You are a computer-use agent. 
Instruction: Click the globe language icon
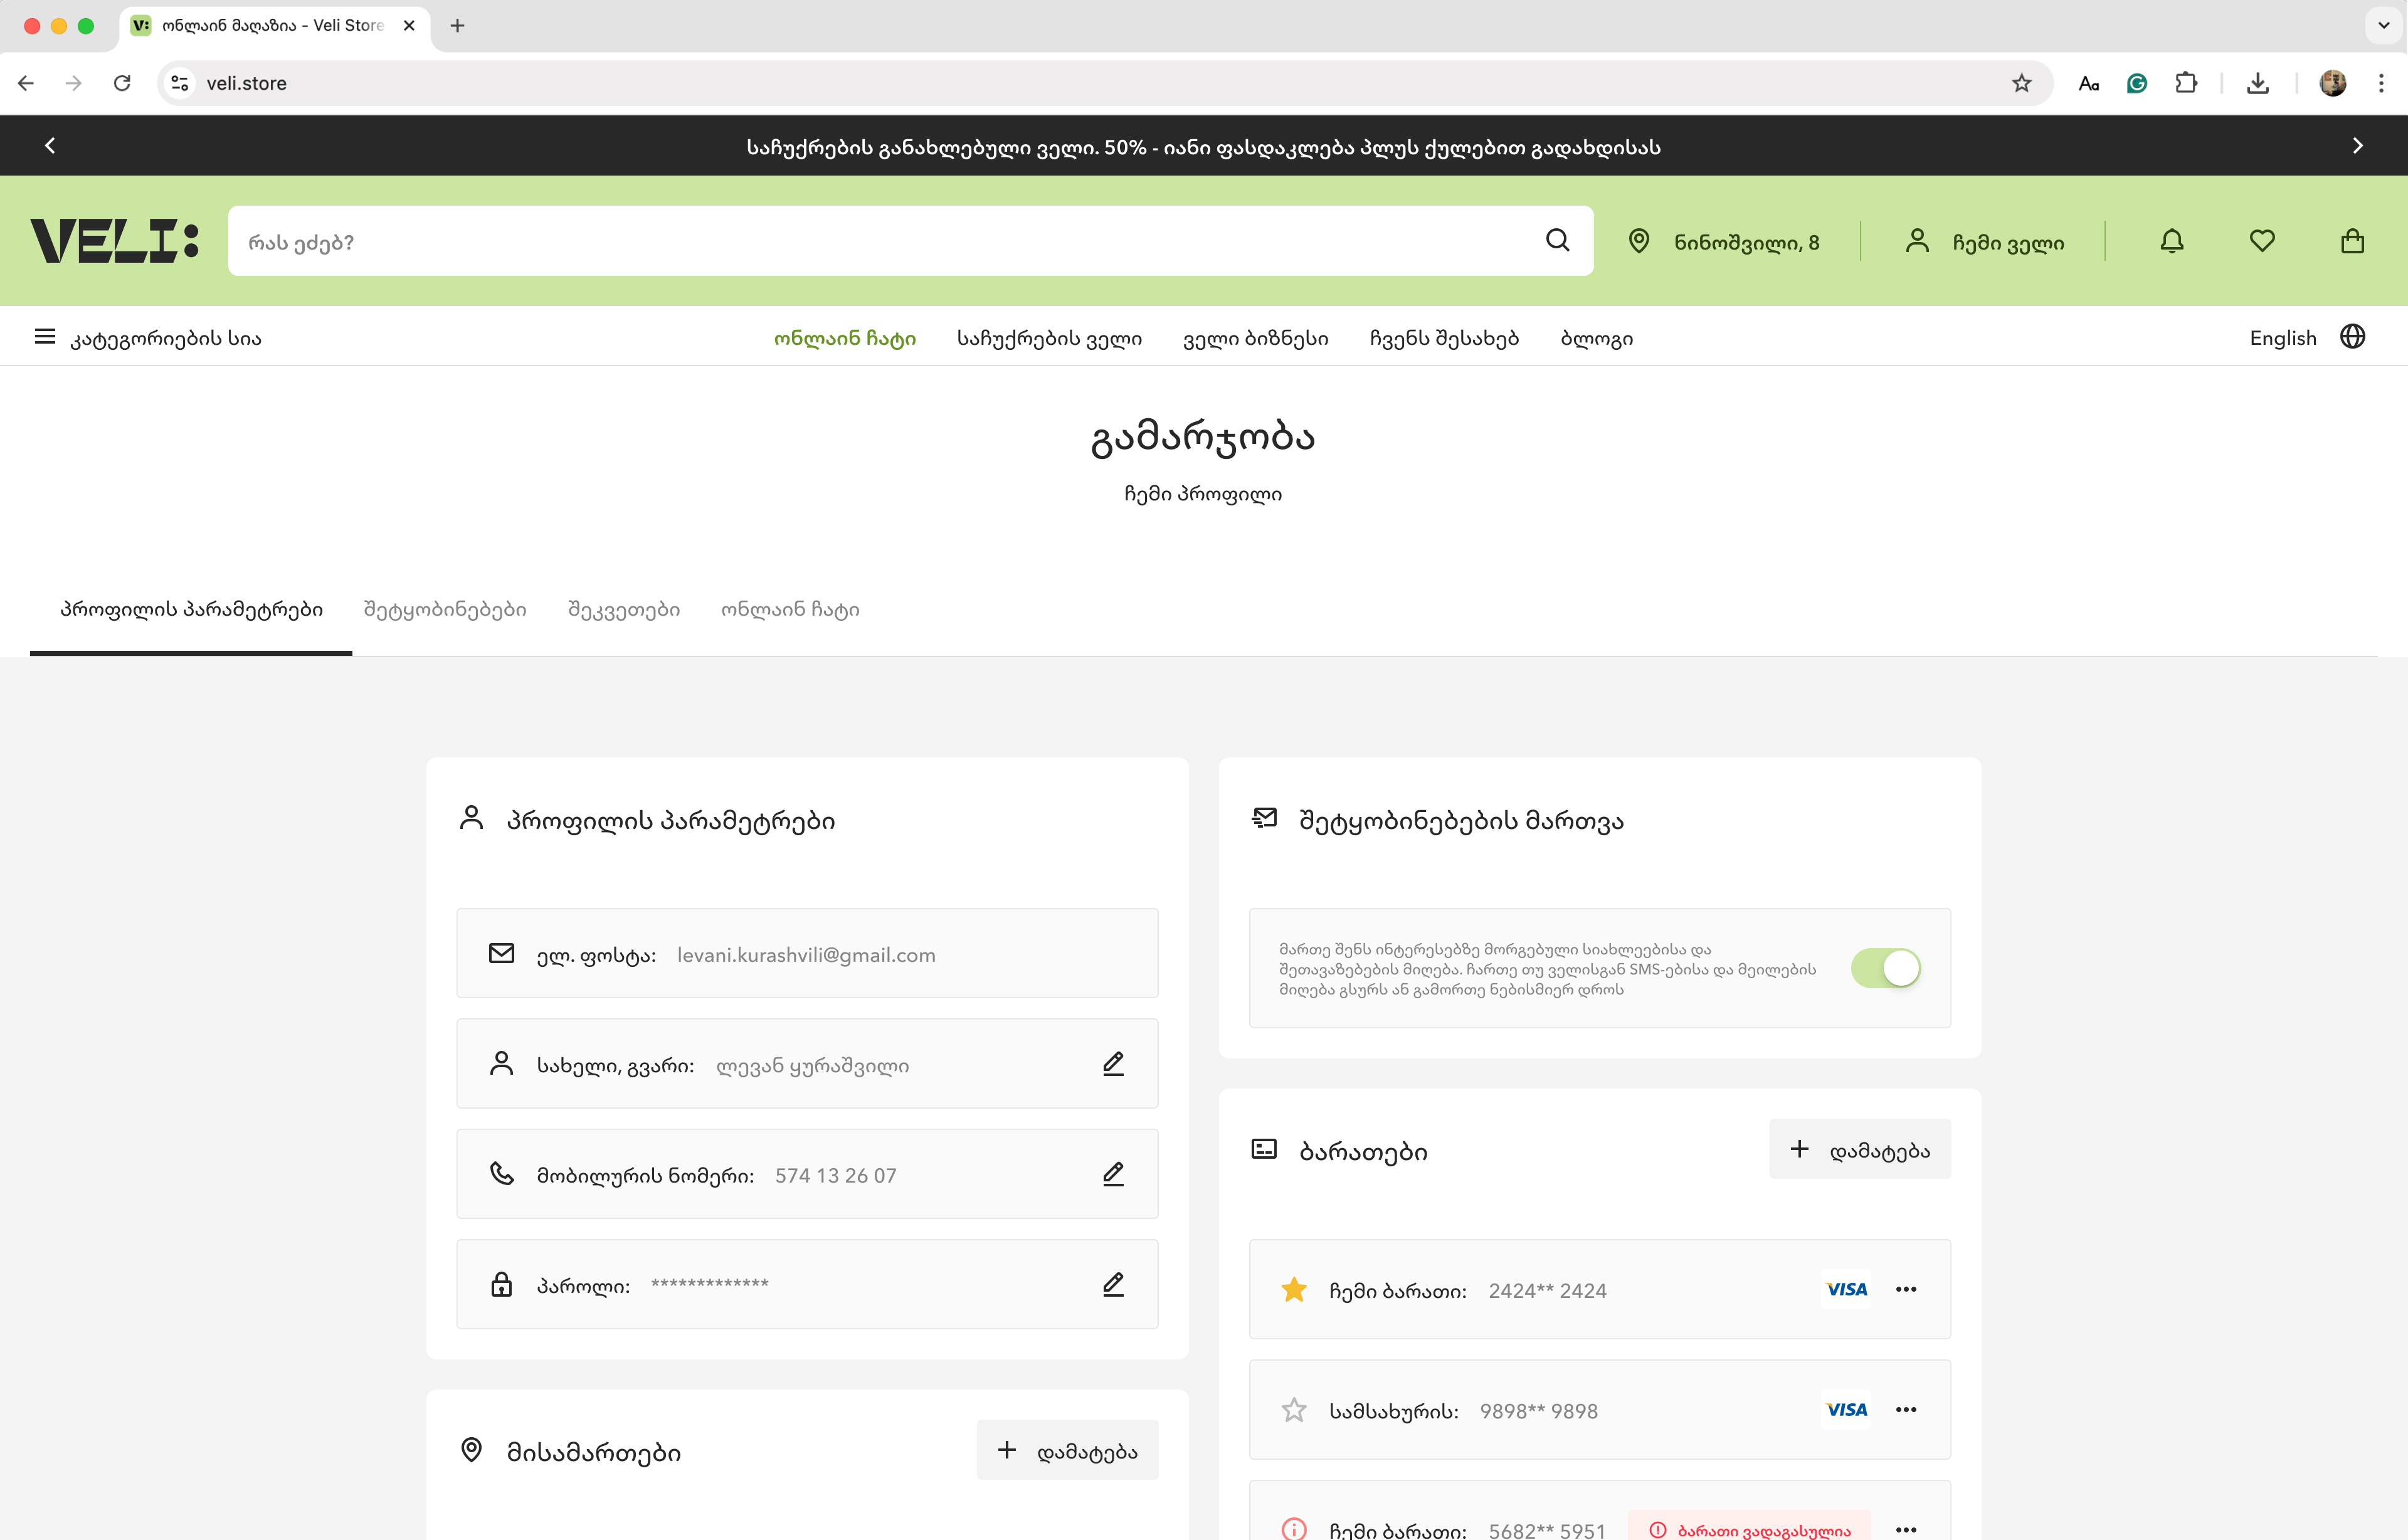2352,337
